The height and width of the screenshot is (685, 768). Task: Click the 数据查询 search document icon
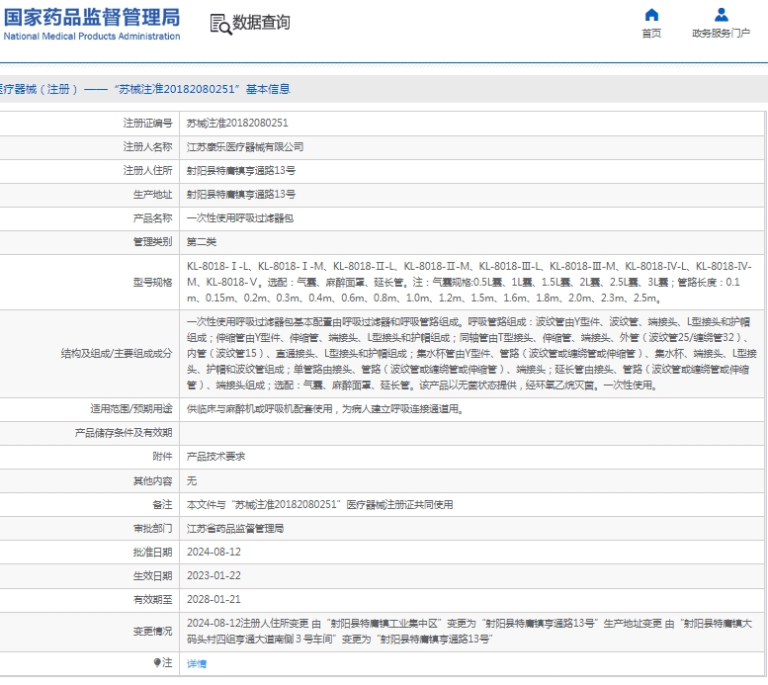[x=219, y=24]
